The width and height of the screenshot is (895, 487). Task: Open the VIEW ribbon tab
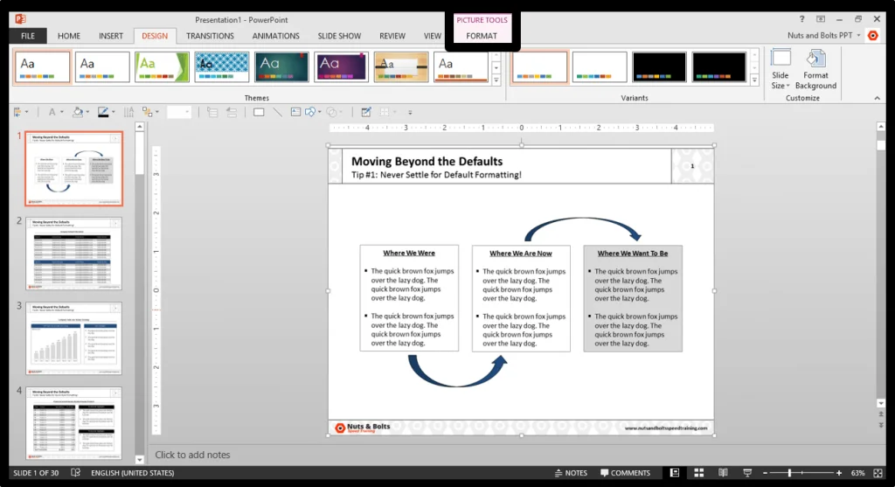point(432,35)
